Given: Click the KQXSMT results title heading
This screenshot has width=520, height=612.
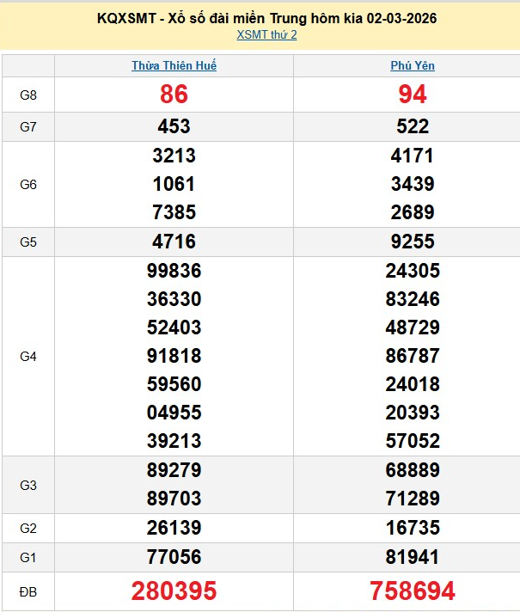Looking at the screenshot, I should click(x=260, y=18).
